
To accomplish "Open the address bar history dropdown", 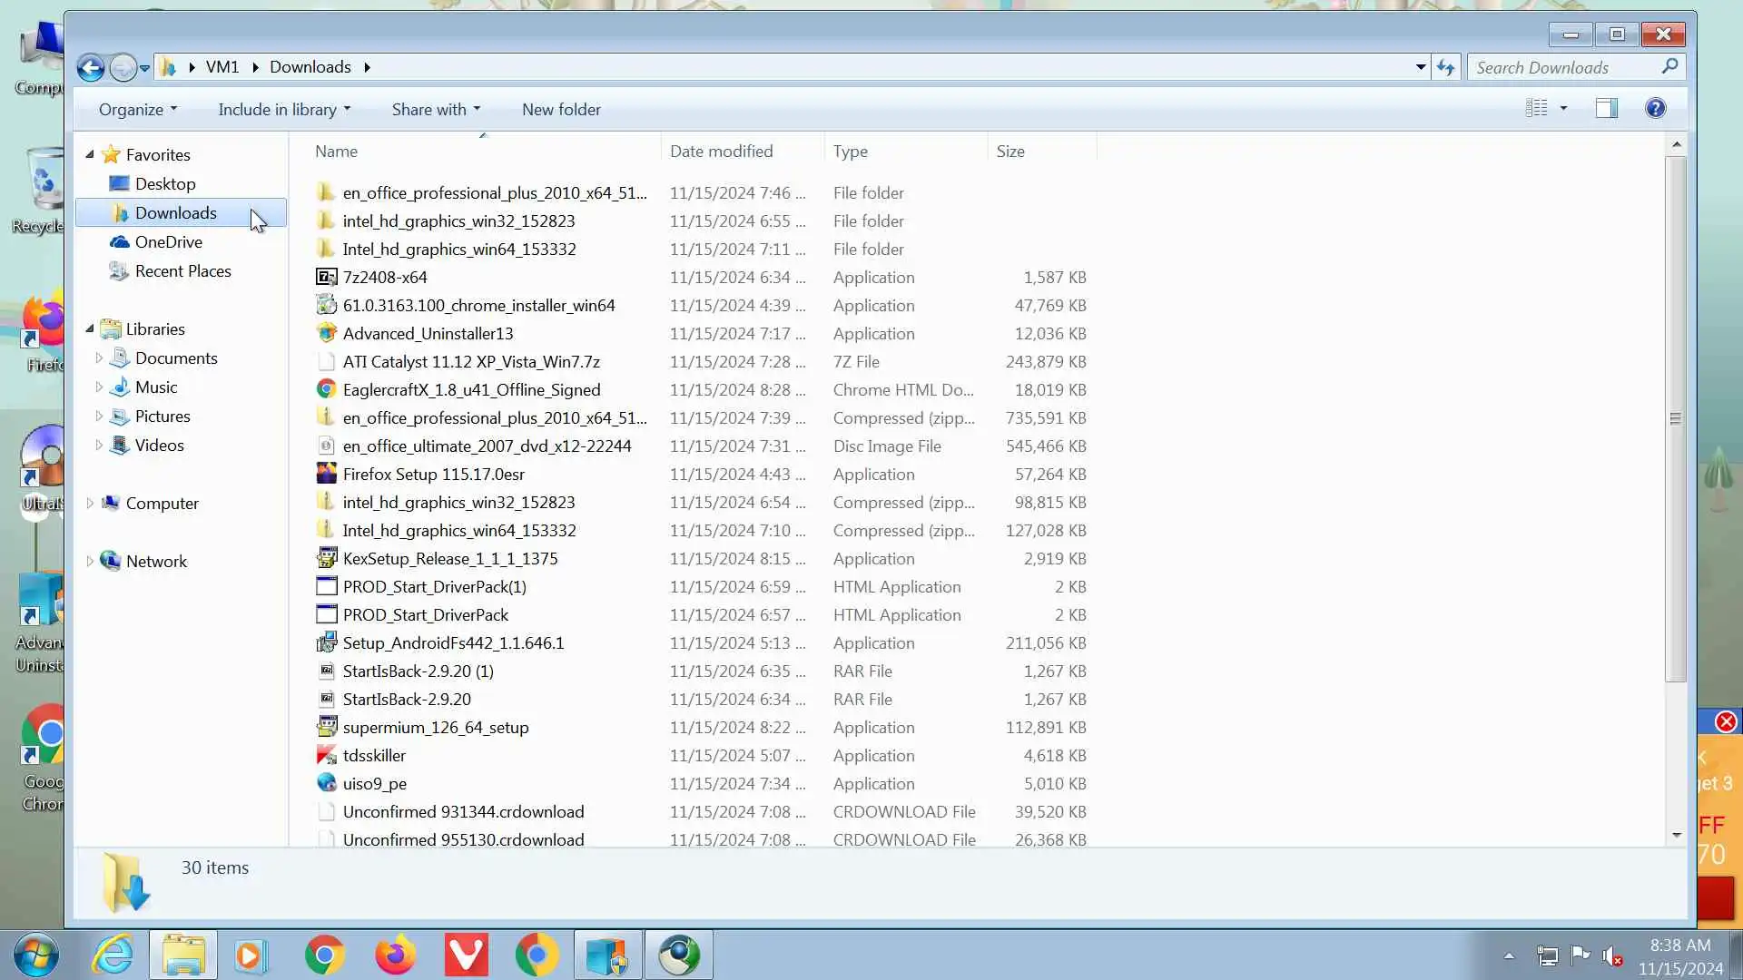I will pos(1421,67).
